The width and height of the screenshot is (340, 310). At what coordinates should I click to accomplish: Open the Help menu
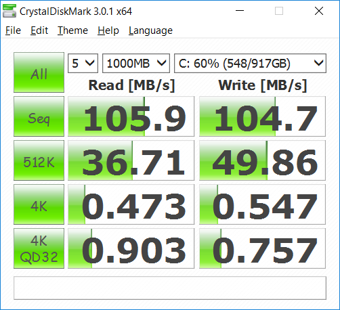(108, 30)
